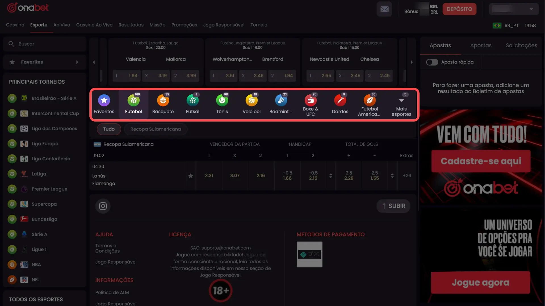Pick draw odds 3.07 for Lanús match

coord(235,176)
